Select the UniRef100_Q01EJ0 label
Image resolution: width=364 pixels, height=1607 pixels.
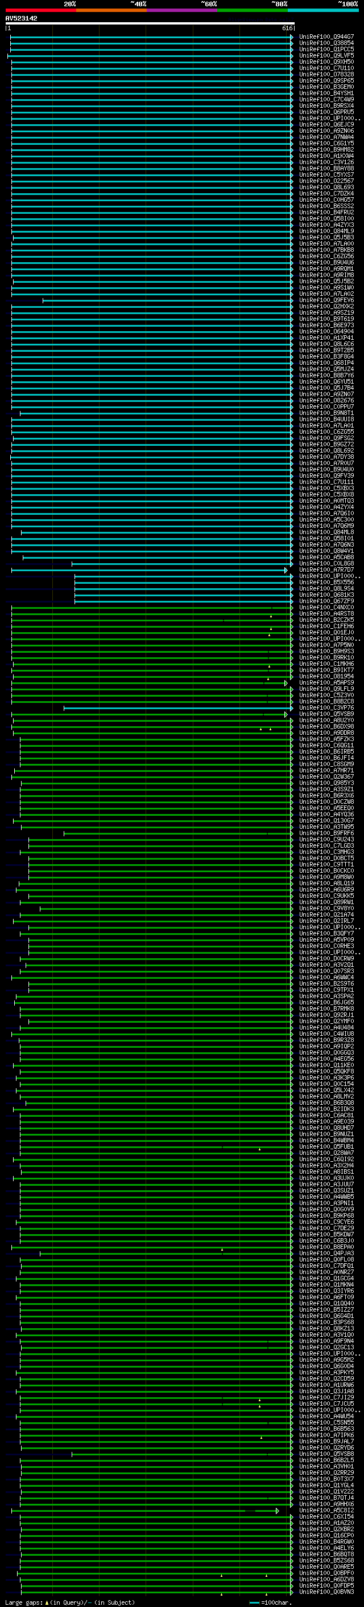click(x=326, y=633)
